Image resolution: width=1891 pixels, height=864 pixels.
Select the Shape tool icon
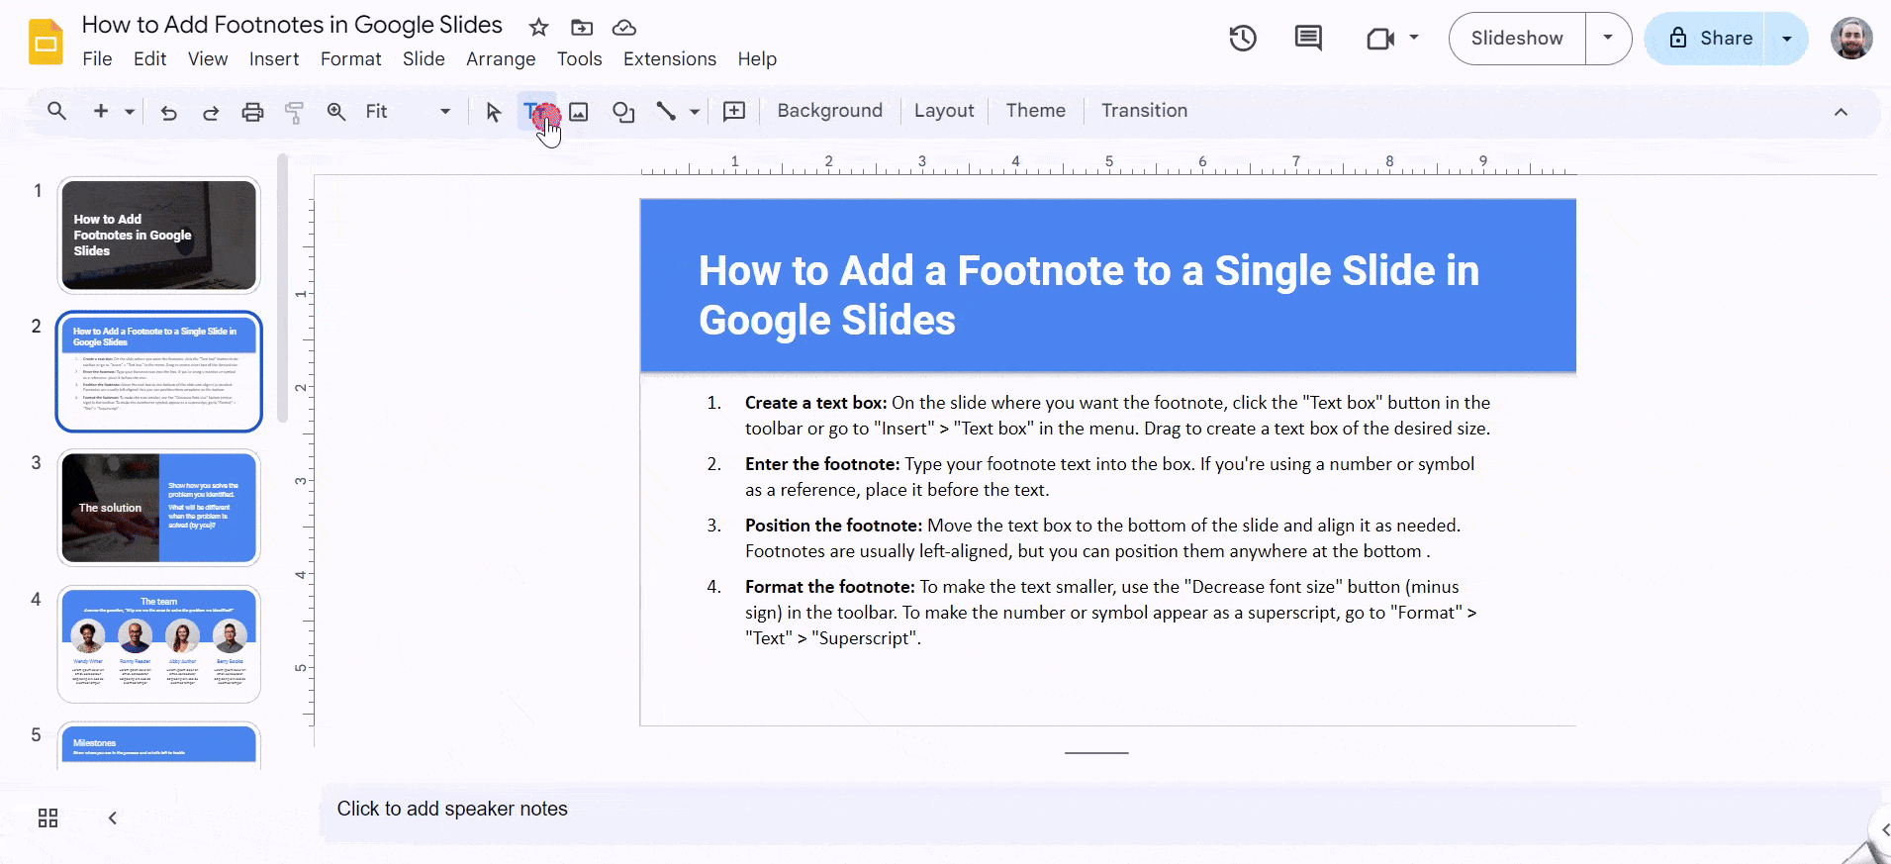pos(622,112)
